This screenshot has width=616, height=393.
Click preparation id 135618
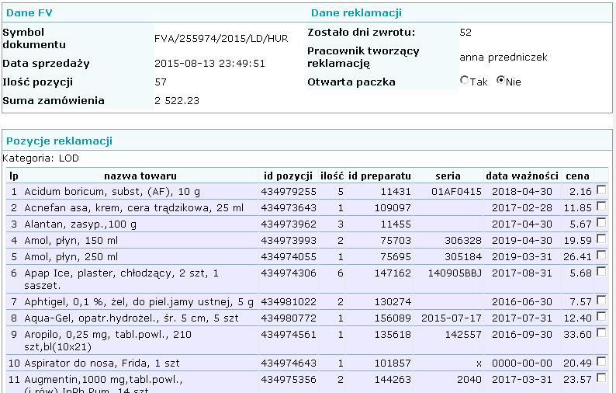tap(393, 335)
